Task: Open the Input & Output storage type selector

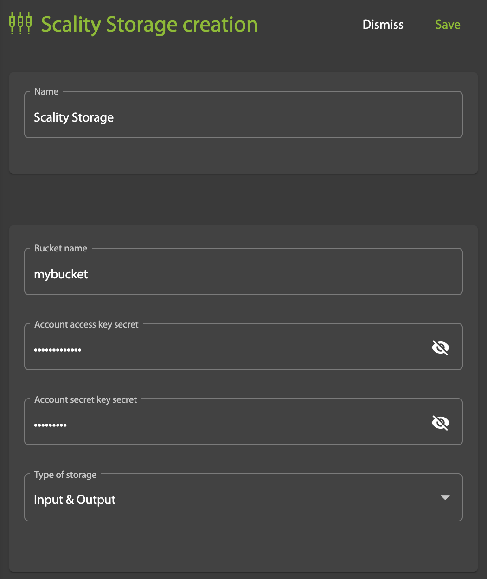Action: [232, 500]
